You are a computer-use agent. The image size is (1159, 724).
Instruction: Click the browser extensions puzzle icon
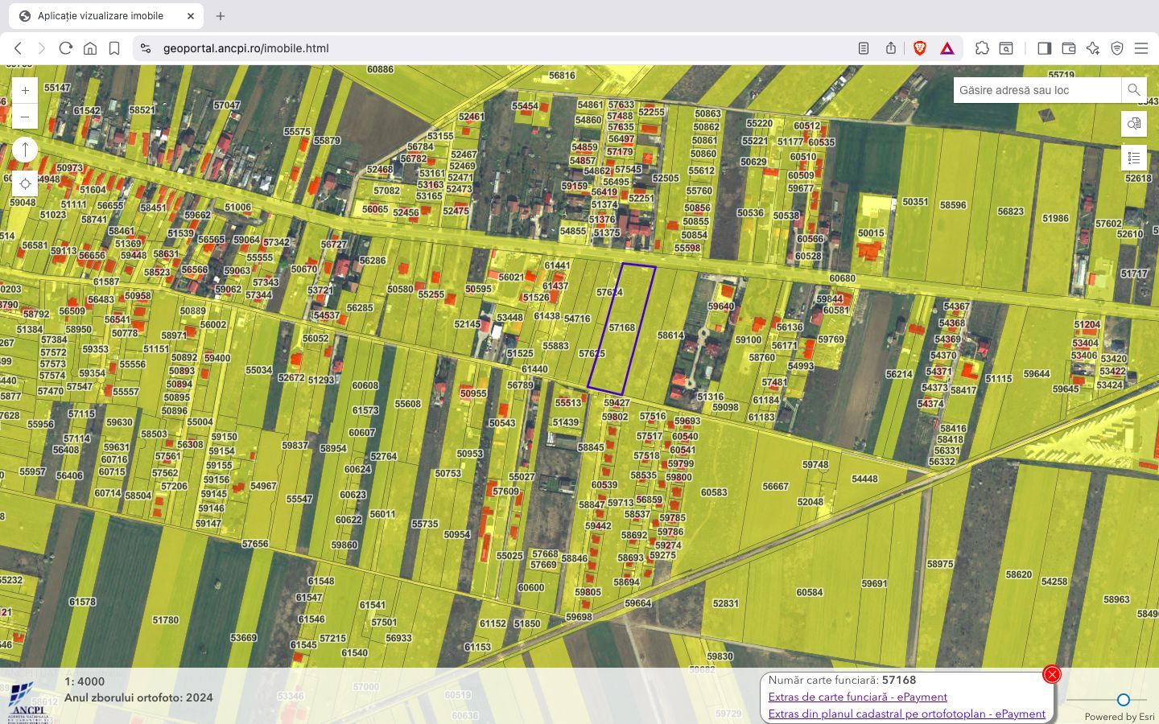pyautogui.click(x=983, y=48)
